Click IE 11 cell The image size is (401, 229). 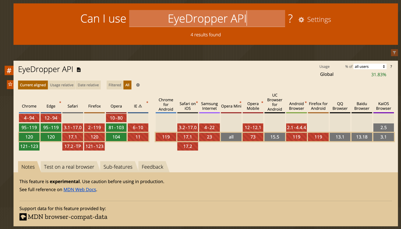tap(138, 137)
